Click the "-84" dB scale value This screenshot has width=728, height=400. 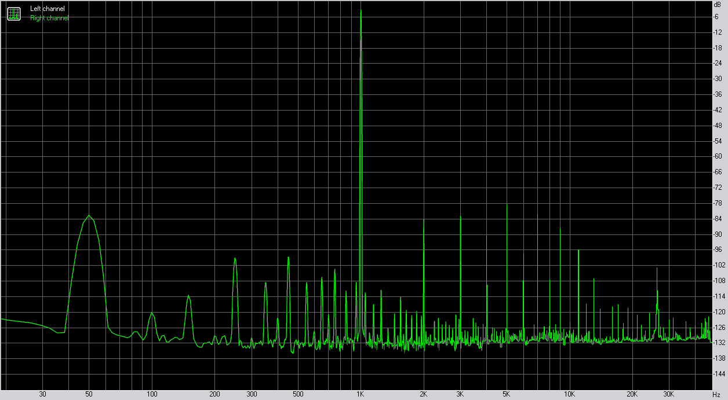(719, 219)
